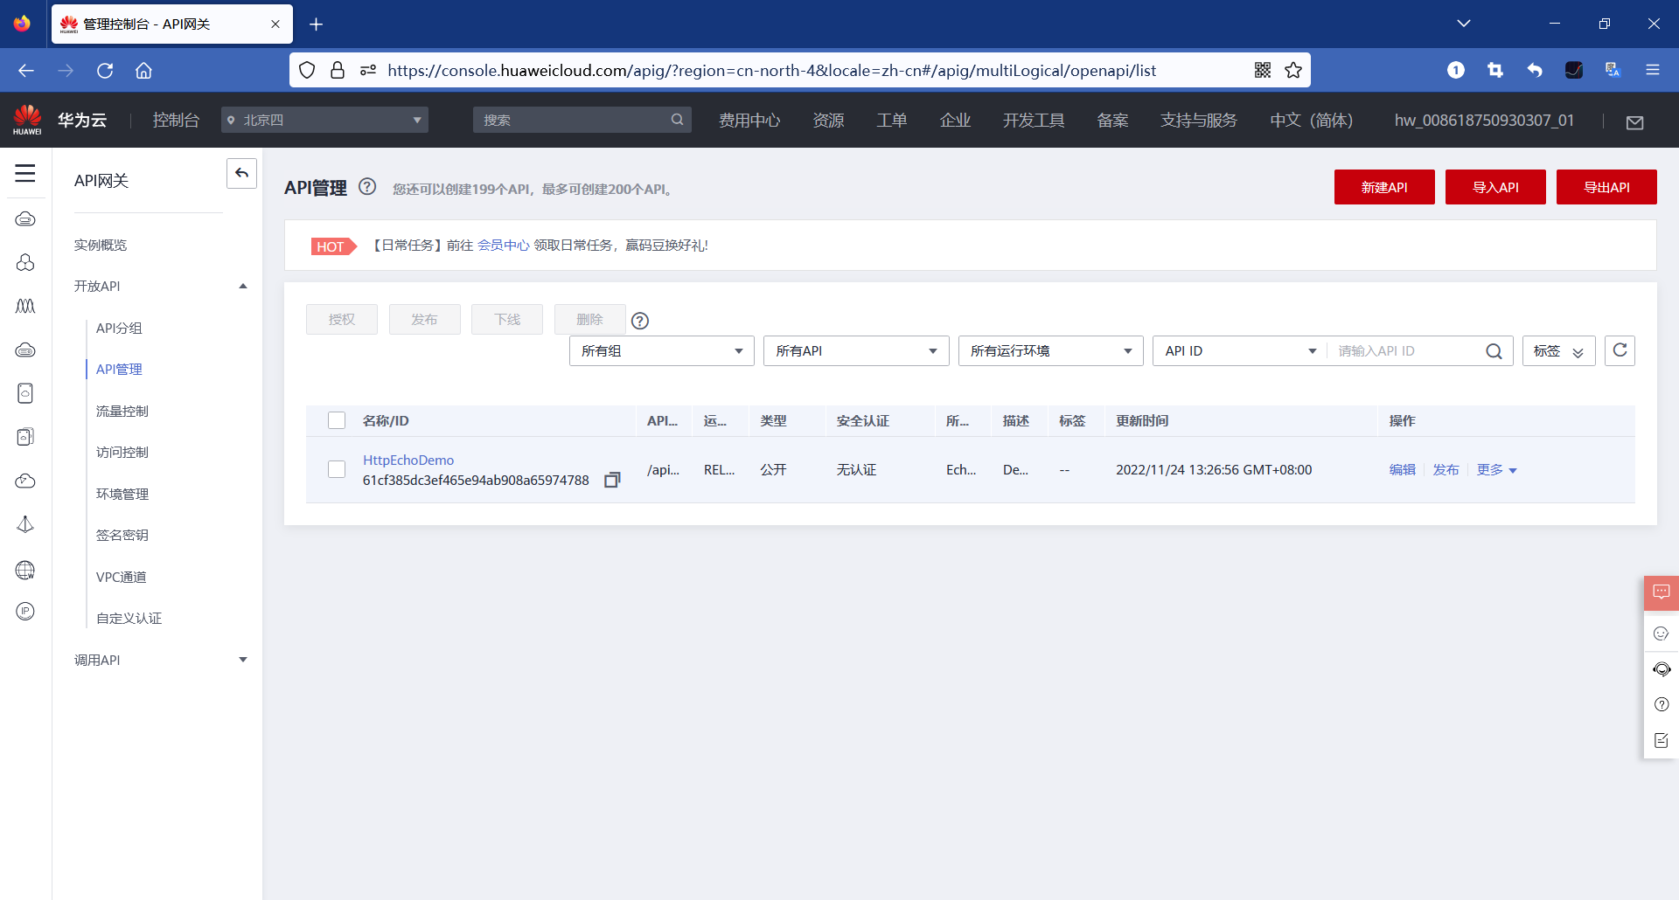This screenshot has width=1679, height=900.
Task: Click the help icon next to 删除 button
Action: 640,321
